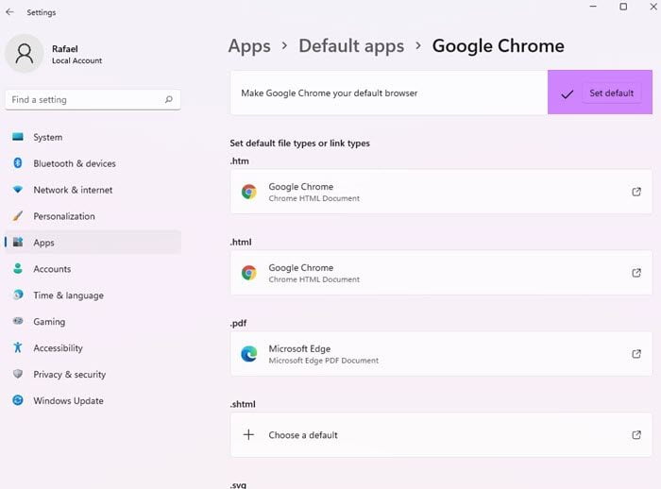Navigate to Default apps breadcrumb
Image resolution: width=661 pixels, height=489 pixels.
point(351,46)
